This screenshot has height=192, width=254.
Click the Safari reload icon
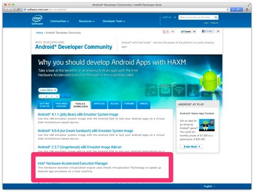228,10
